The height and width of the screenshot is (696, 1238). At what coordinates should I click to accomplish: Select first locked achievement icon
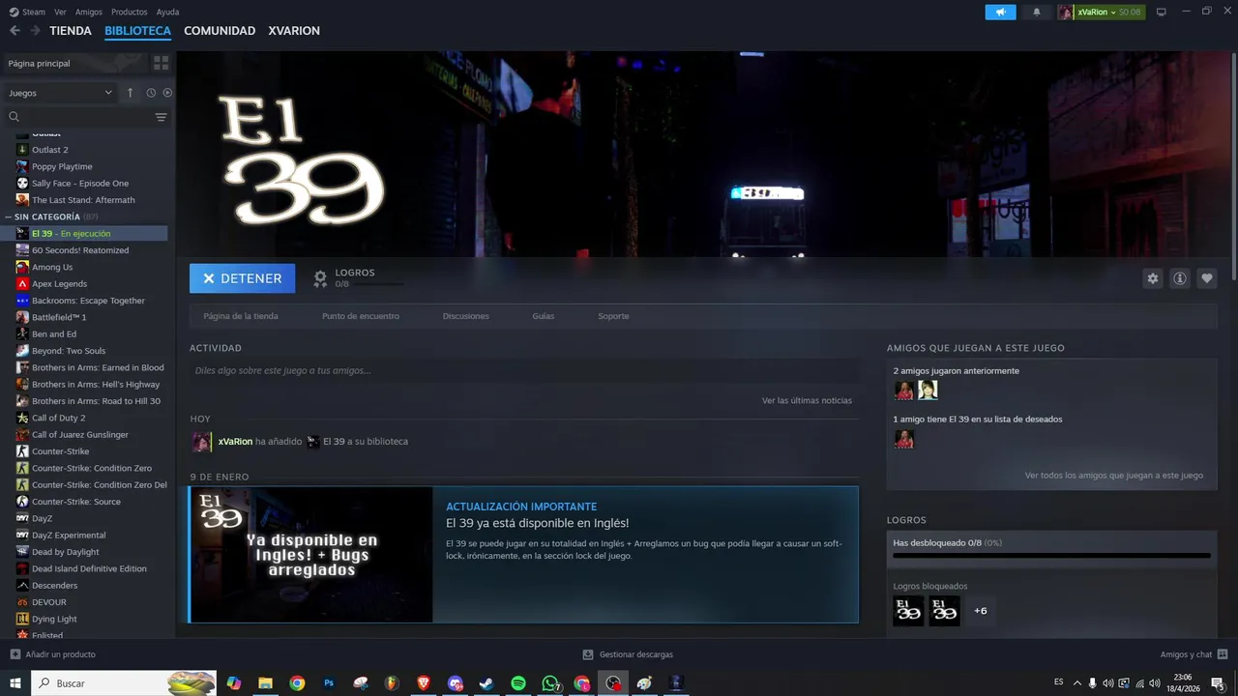908,611
